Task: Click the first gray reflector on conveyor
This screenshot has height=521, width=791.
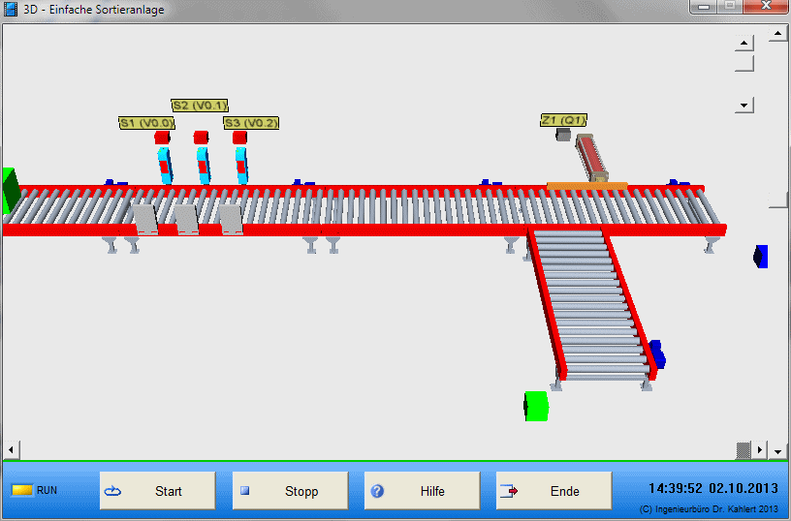Action: tap(145, 219)
